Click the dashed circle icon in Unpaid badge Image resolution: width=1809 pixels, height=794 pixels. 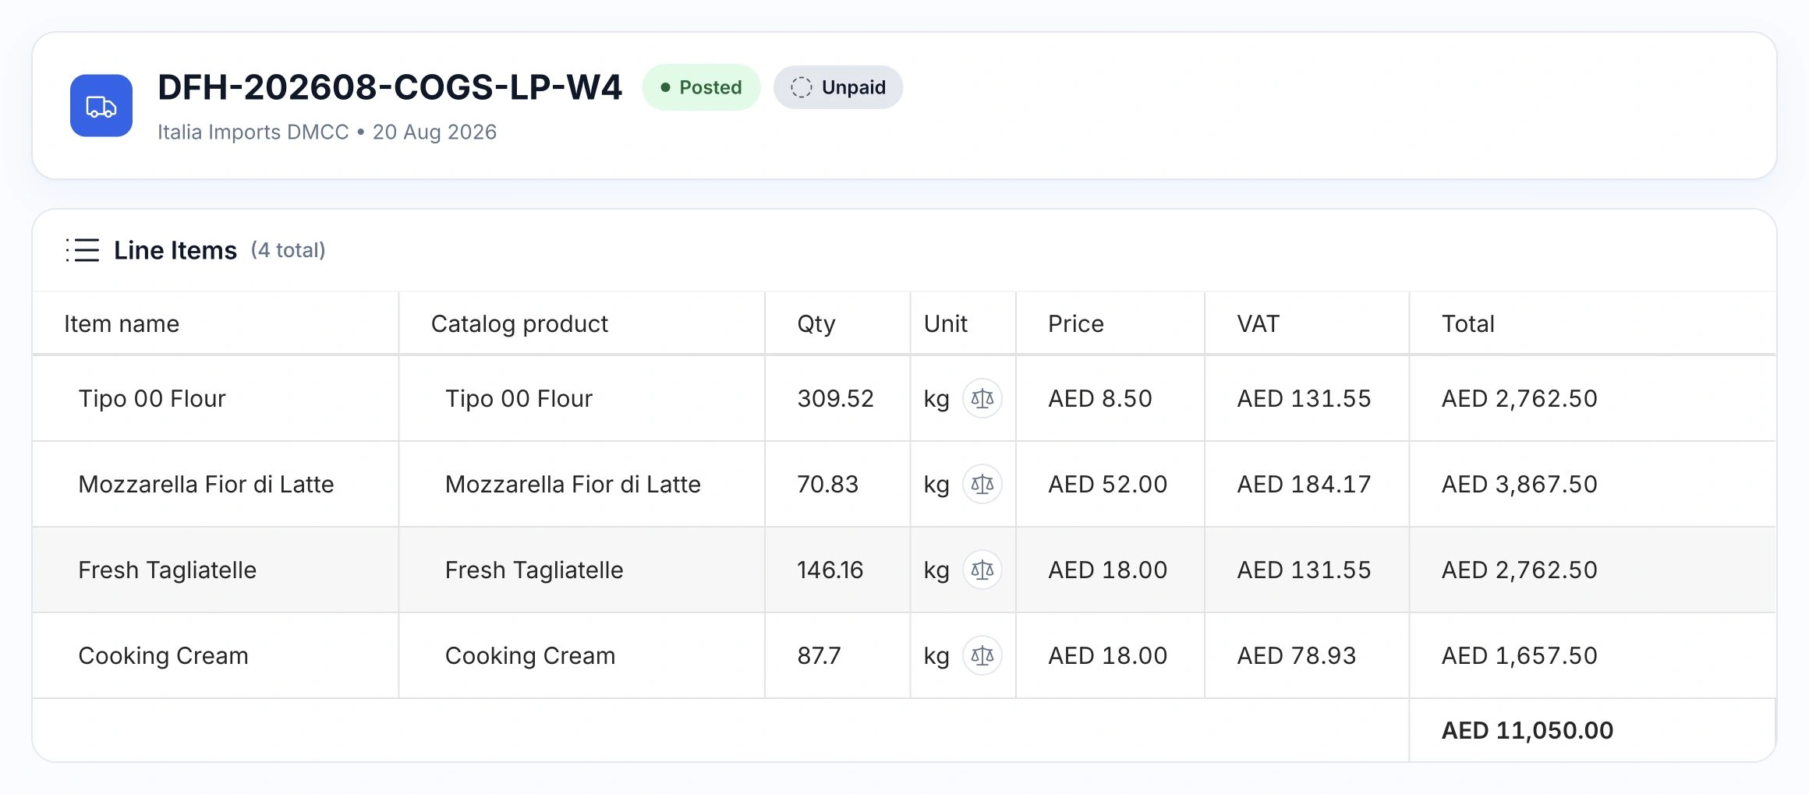pos(802,87)
